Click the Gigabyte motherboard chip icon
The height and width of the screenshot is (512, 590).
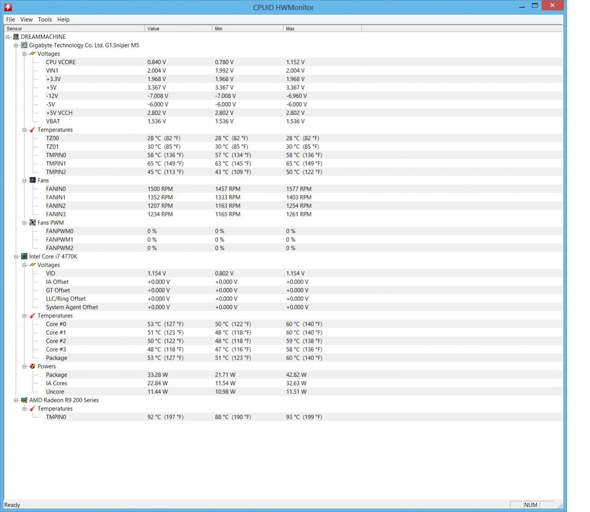pyautogui.click(x=24, y=45)
